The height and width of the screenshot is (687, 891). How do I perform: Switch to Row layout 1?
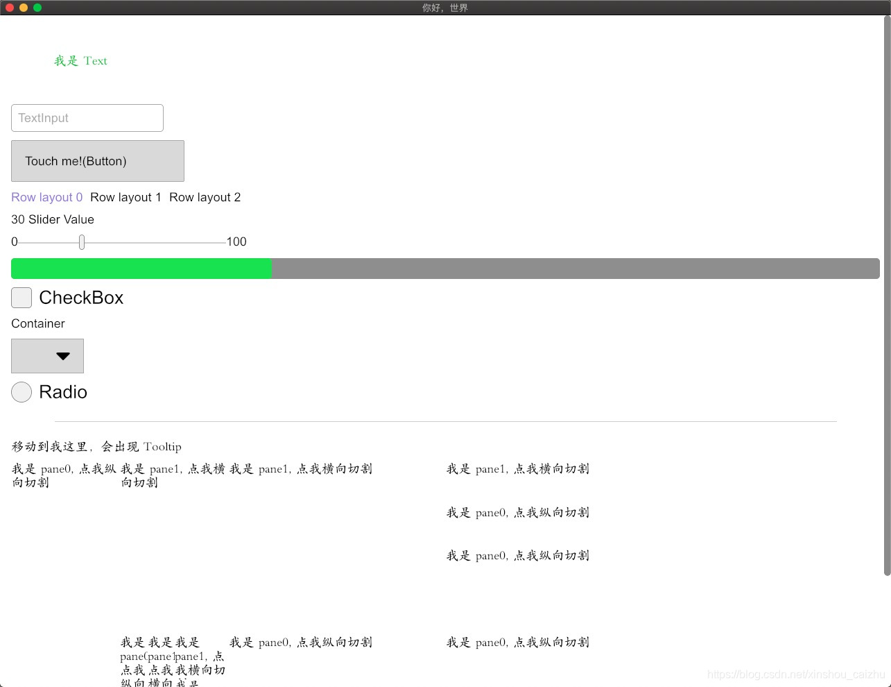[126, 197]
